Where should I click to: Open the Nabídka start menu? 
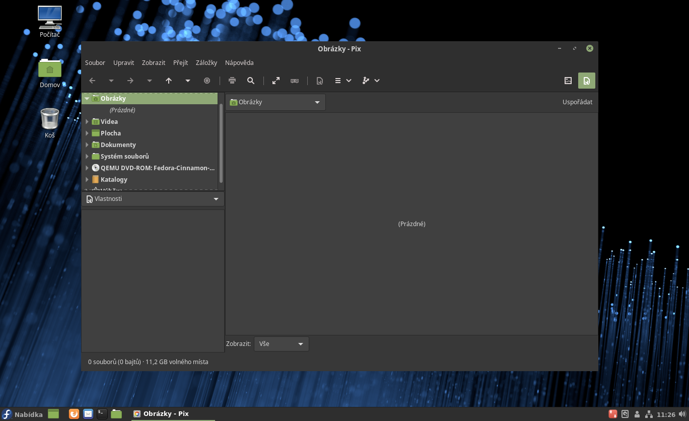23,414
